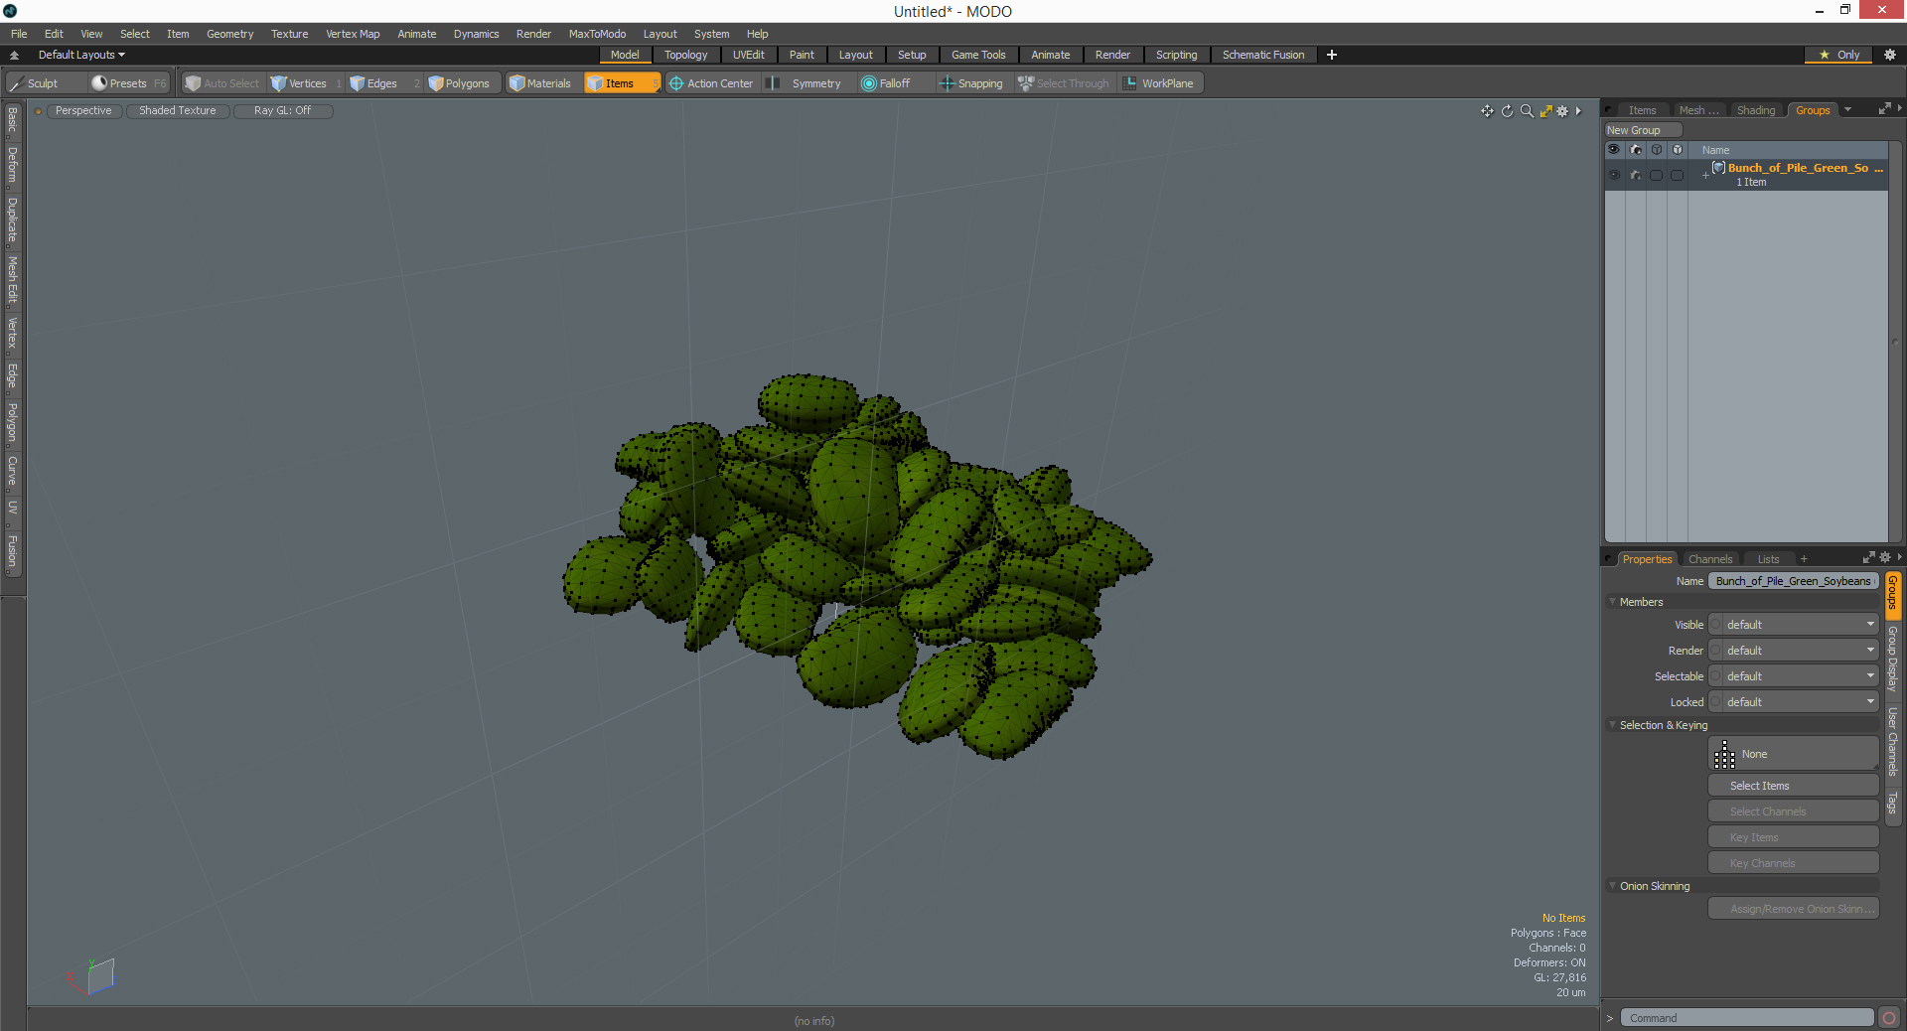The height and width of the screenshot is (1031, 1907).
Task: Click the Shaded Texture button
Action: pyautogui.click(x=177, y=111)
